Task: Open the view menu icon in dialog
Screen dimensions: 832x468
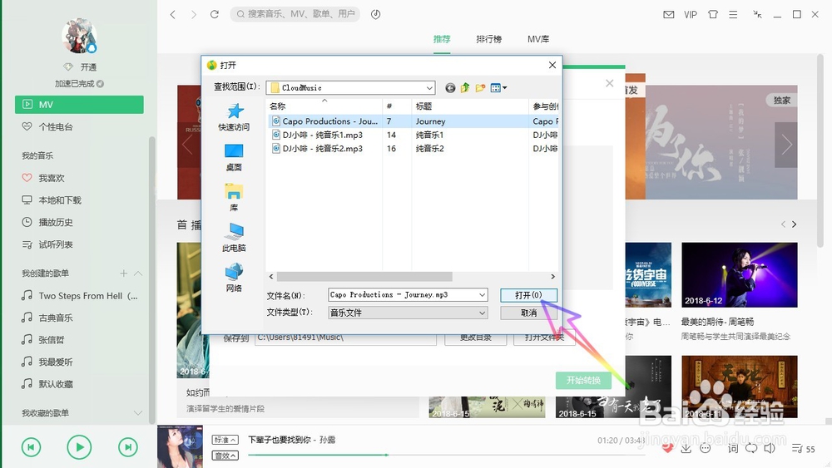Action: (498, 88)
